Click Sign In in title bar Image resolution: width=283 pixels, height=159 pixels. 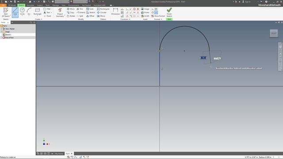pyautogui.click(x=246, y=2)
